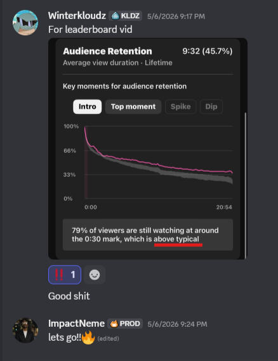Click the (edited) label on message
Image resolution: width=278 pixels, height=361 pixels.
click(108, 338)
